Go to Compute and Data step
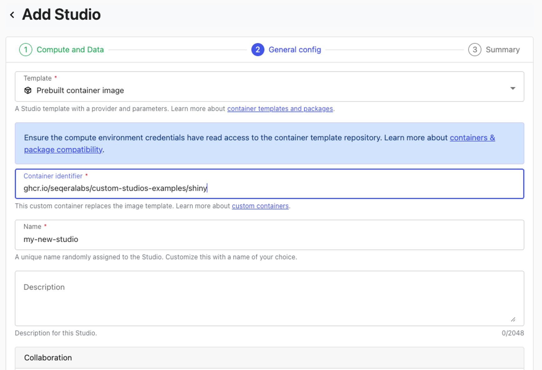542x370 pixels. click(x=70, y=50)
